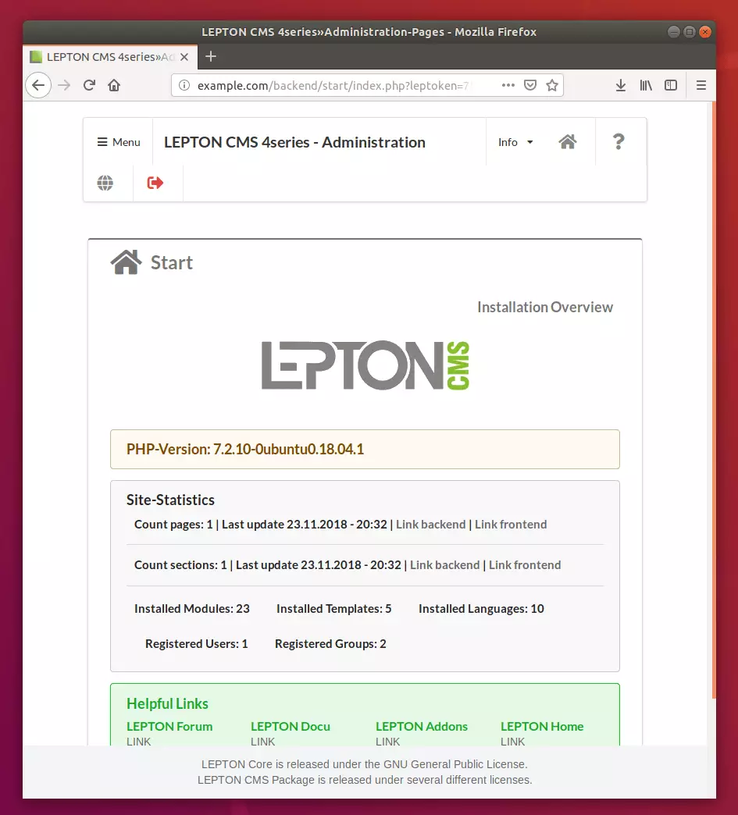The height and width of the screenshot is (815, 738).
Task: Bookmark this page with star icon
Action: coord(552,85)
